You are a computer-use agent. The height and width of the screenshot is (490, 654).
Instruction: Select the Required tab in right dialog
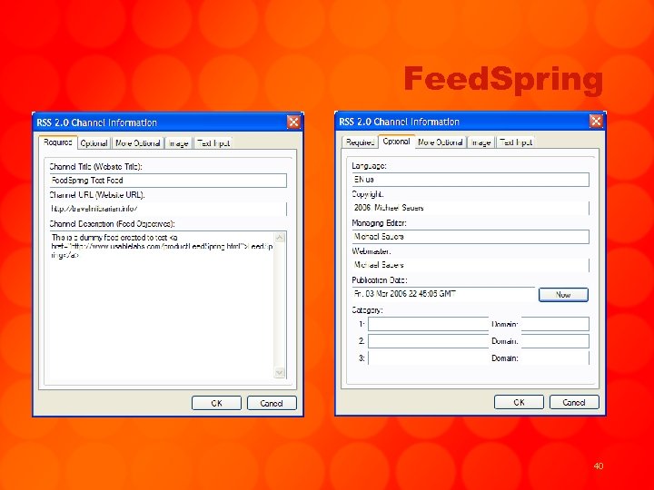click(360, 142)
